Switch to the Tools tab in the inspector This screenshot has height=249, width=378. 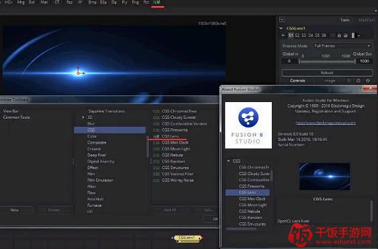(x=344, y=19)
